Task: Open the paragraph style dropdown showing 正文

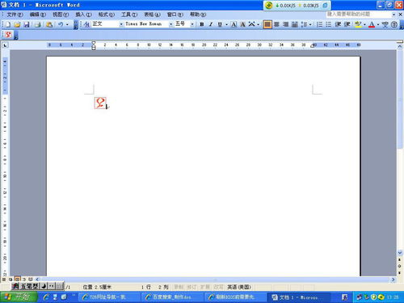Action: pos(121,24)
